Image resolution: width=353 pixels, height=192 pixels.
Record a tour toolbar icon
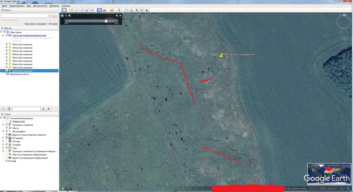point(92,10)
